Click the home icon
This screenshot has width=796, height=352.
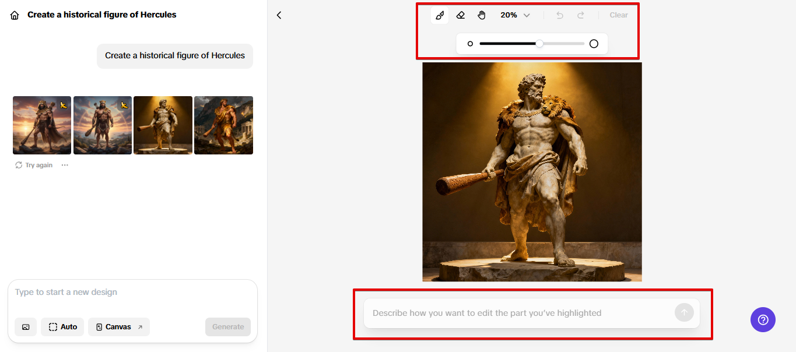point(15,15)
